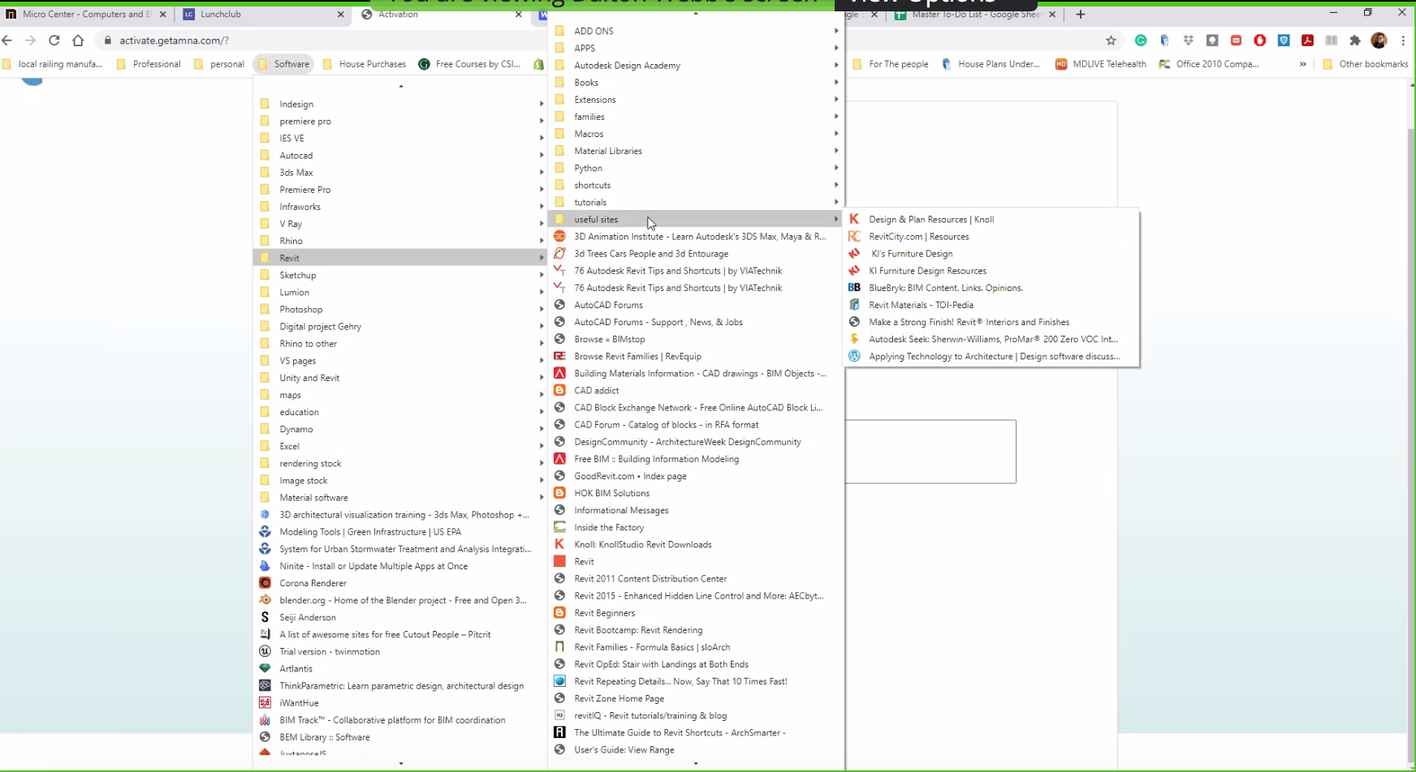Open a new tab with plus button
This screenshot has width=1416, height=772.
point(1080,14)
